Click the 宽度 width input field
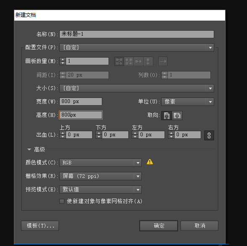The height and width of the screenshot is (246, 247). pyautogui.click(x=81, y=101)
